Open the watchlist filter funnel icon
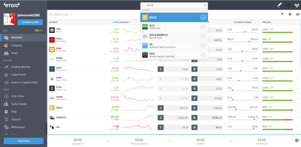This screenshot has height=147, width=301. click(x=282, y=14)
